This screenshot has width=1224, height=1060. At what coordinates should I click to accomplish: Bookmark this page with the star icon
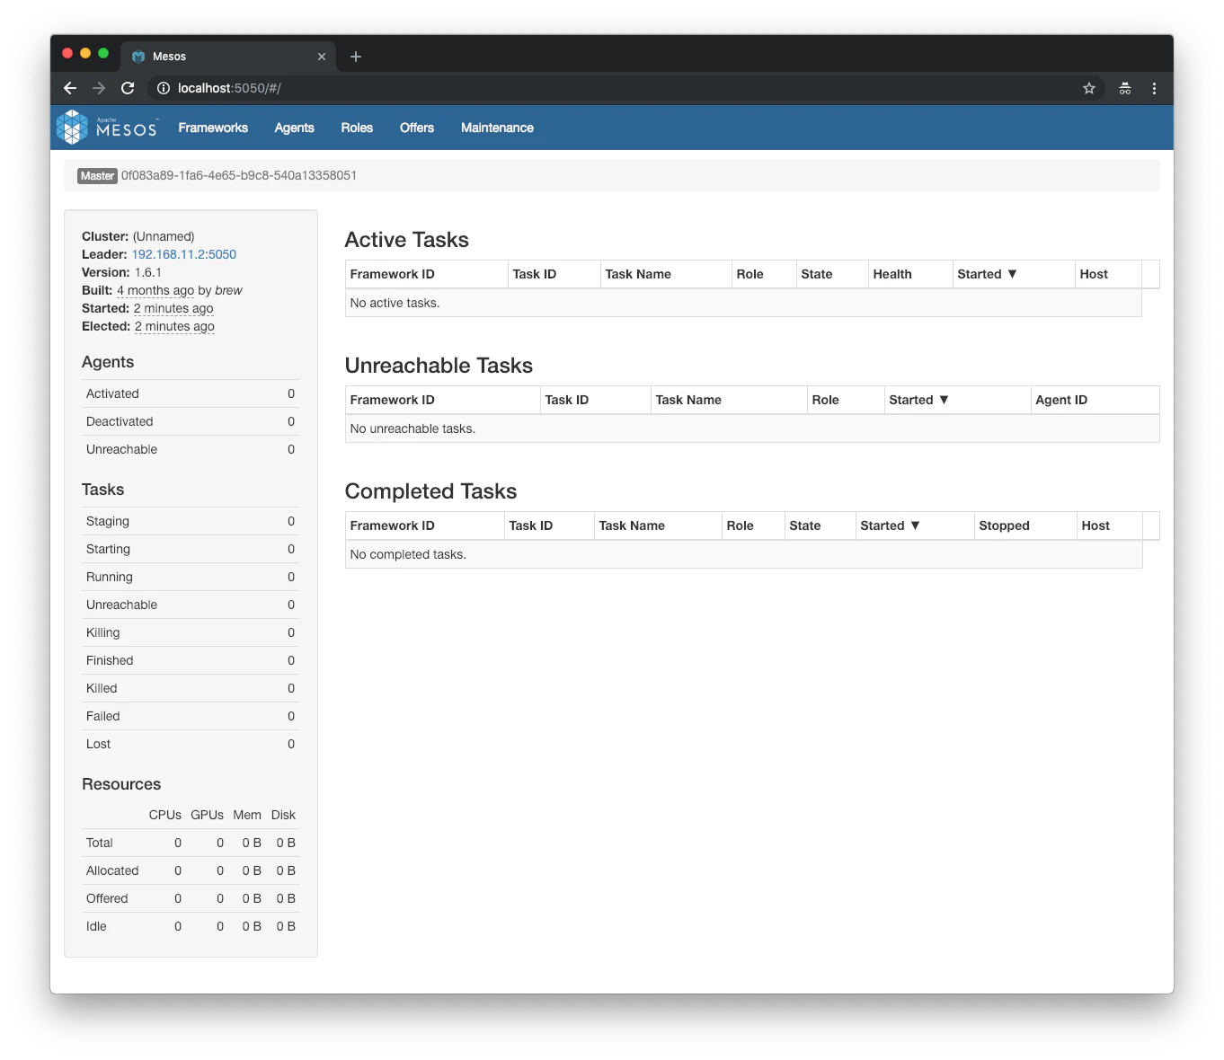[1089, 88]
